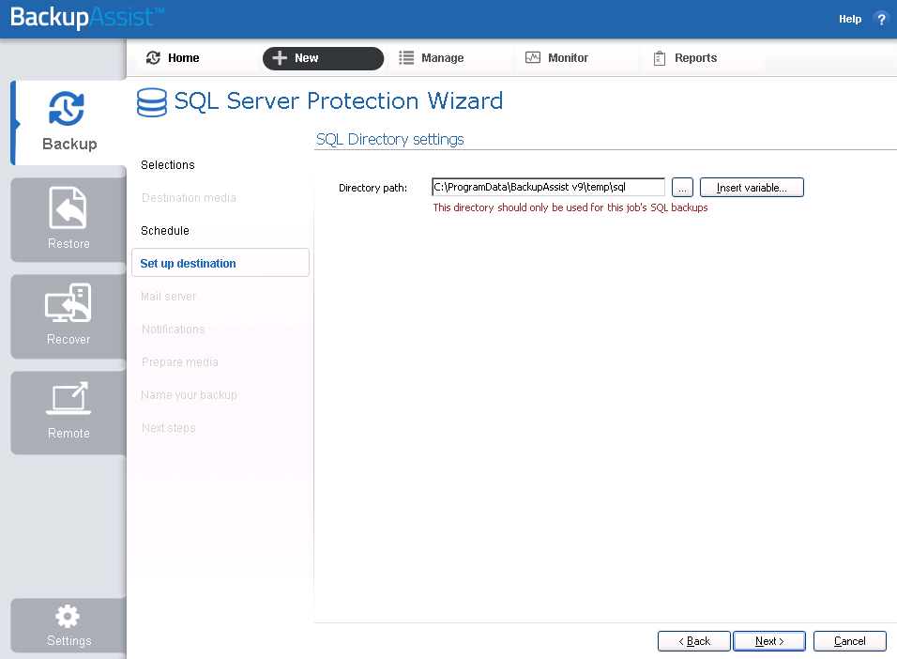Click the red directory warning text
Viewport: 897px width, 659px height.
click(570, 207)
